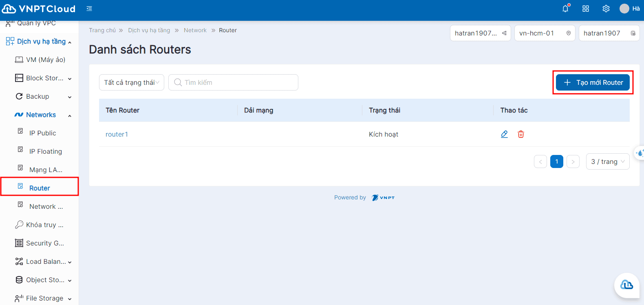Select pagination page 1
Screen dimensions: 644x305
[557, 161]
